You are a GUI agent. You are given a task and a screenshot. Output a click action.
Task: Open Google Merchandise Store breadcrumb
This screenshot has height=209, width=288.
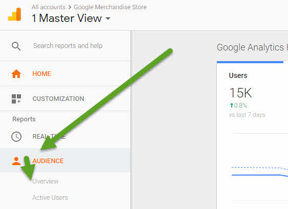click(110, 7)
